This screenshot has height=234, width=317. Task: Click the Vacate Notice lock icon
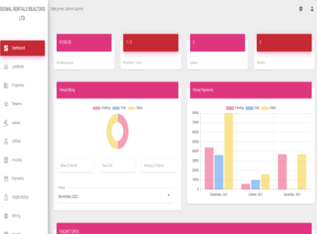coord(6,197)
